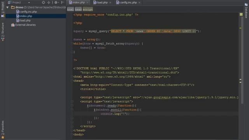Open the 2: Structure tool window tab
The width and height of the screenshot is (249, 140).
[x=3, y=32]
